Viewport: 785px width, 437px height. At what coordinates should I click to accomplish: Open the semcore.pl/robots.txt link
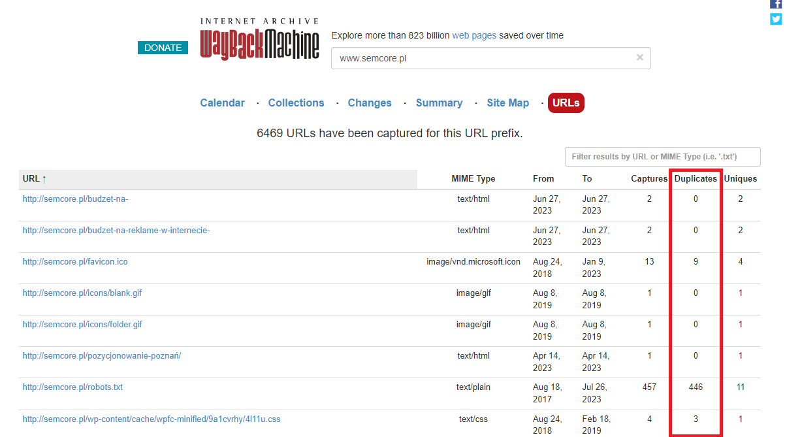pos(72,387)
